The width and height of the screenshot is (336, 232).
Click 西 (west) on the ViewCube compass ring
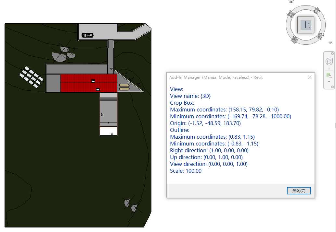coord(291,13)
